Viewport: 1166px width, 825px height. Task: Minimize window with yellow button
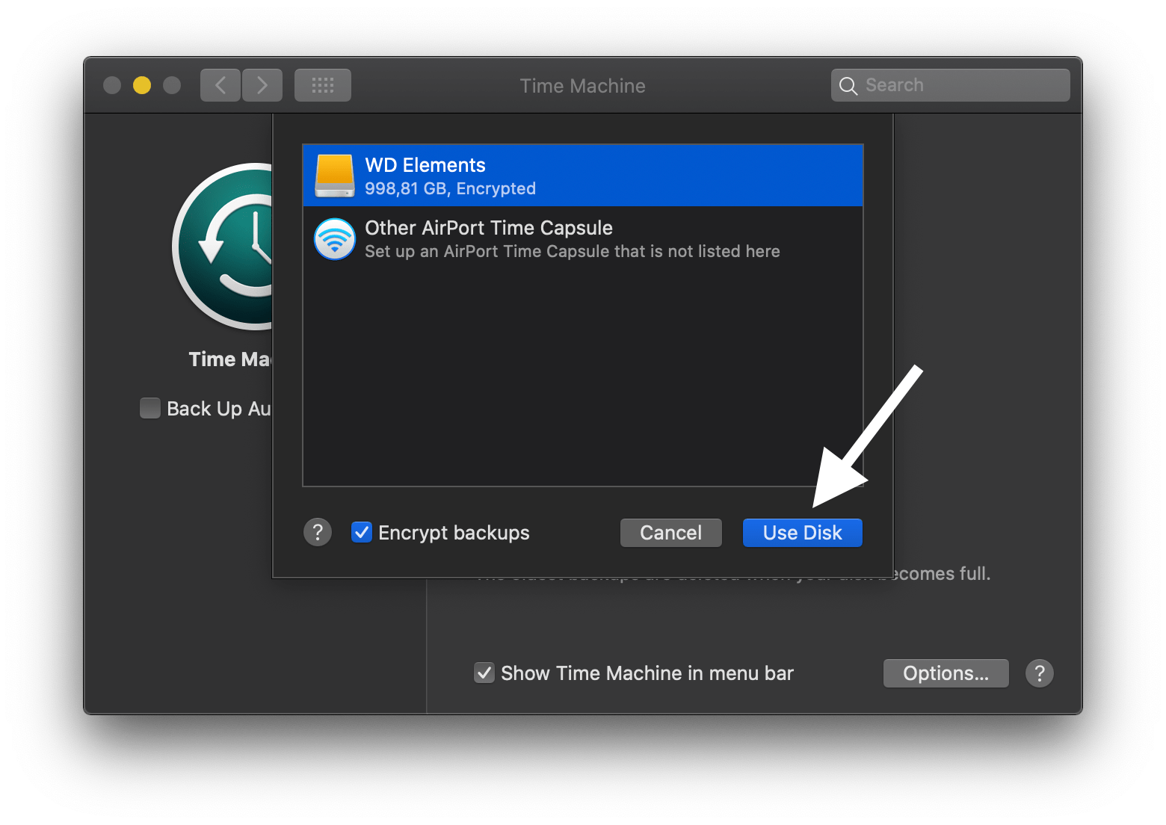click(142, 85)
